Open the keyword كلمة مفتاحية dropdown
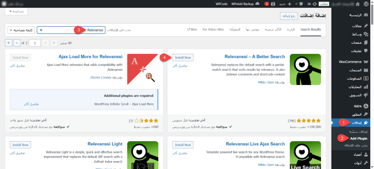 coord(22,30)
